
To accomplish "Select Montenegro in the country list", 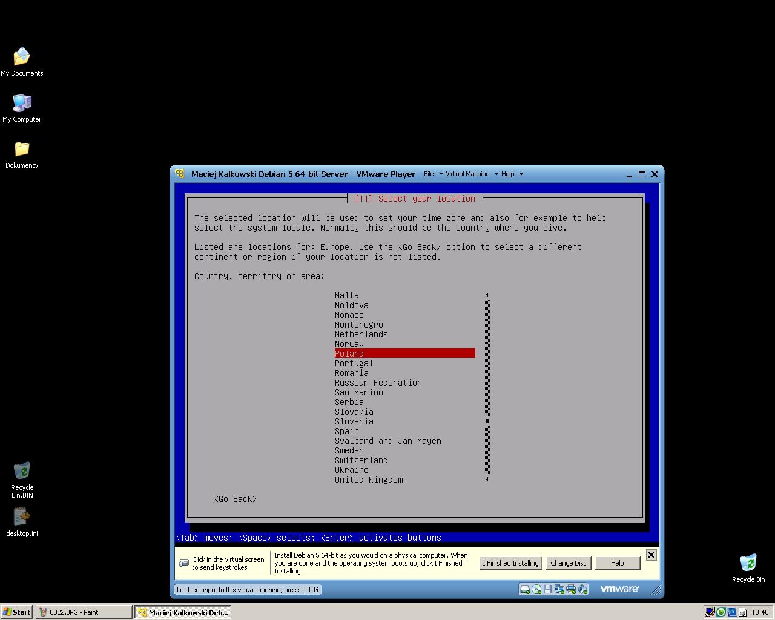I will (x=359, y=325).
